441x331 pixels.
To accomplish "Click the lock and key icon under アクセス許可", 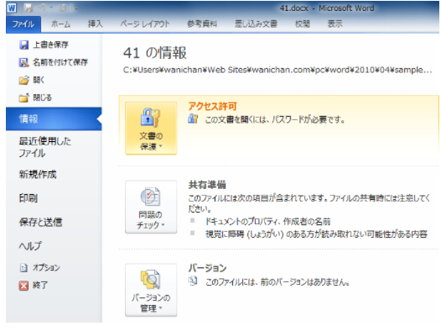I will [193, 118].
